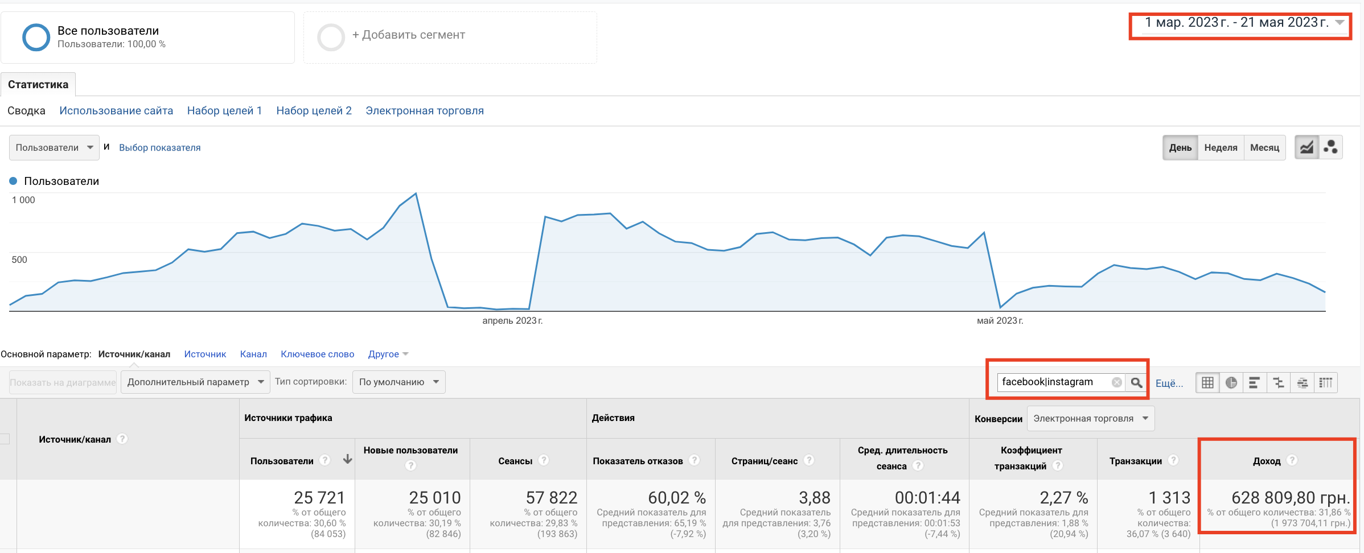Switch to performance bar view icon
Viewport: 1364px width, 553px height.
1255,383
